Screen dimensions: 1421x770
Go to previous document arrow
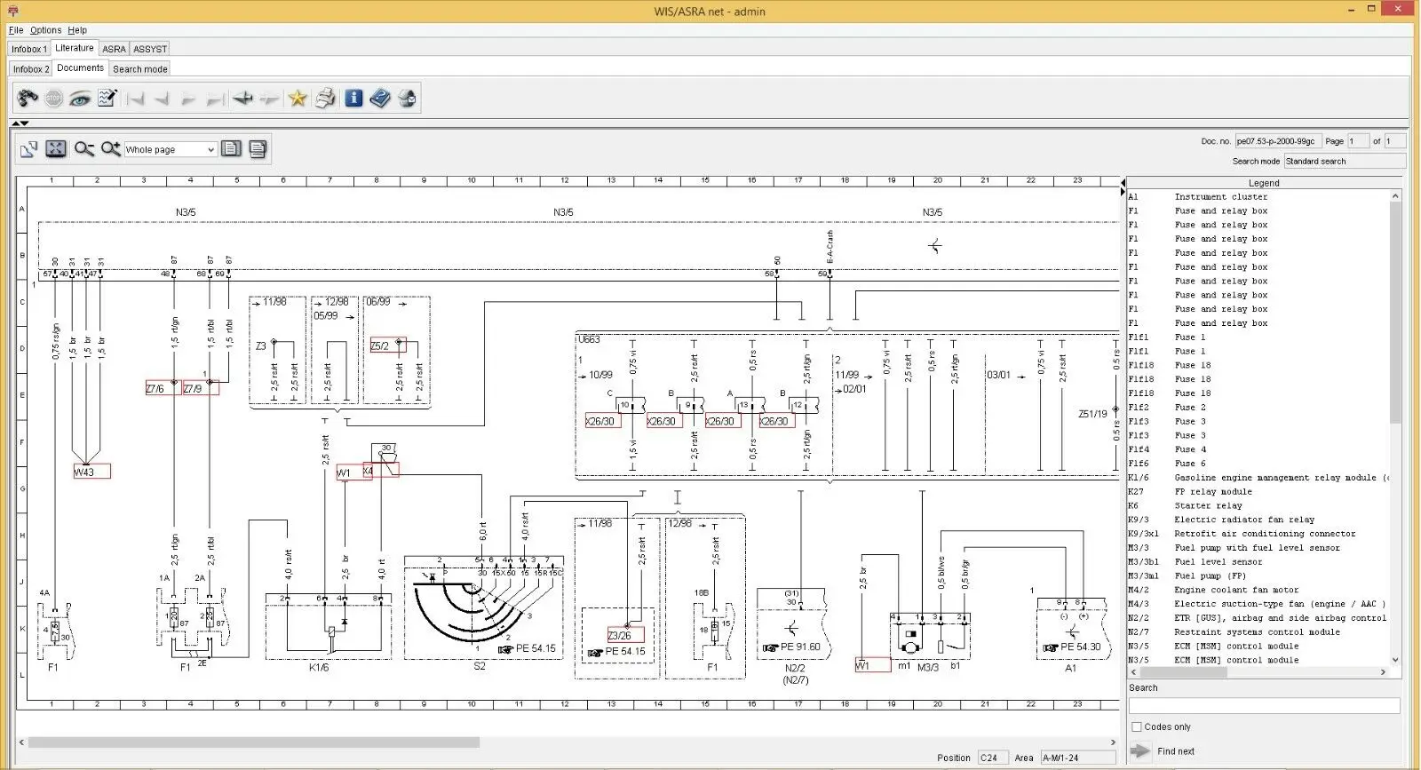point(162,99)
